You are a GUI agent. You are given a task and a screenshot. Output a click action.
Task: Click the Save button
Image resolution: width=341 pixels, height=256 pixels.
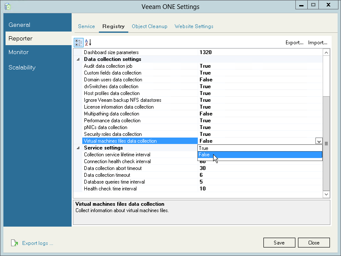tap(279, 242)
